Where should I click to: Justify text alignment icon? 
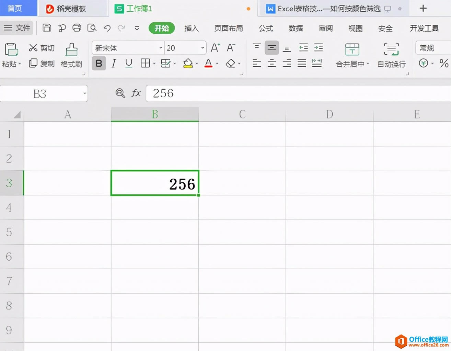point(302,63)
